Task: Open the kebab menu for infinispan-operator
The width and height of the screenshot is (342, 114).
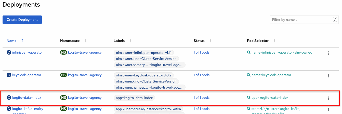Action: point(328,53)
